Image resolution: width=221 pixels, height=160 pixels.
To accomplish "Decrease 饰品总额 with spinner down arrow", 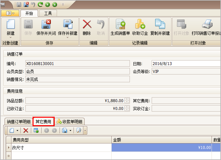I will [127, 102].
